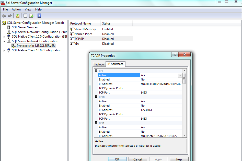The width and height of the screenshot is (242, 161).
Task: Open the Active value dropdown arrow for IP1
Action: click(180, 75)
